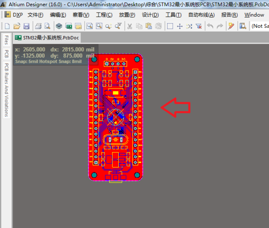Click the first square pad of top header

107,64
